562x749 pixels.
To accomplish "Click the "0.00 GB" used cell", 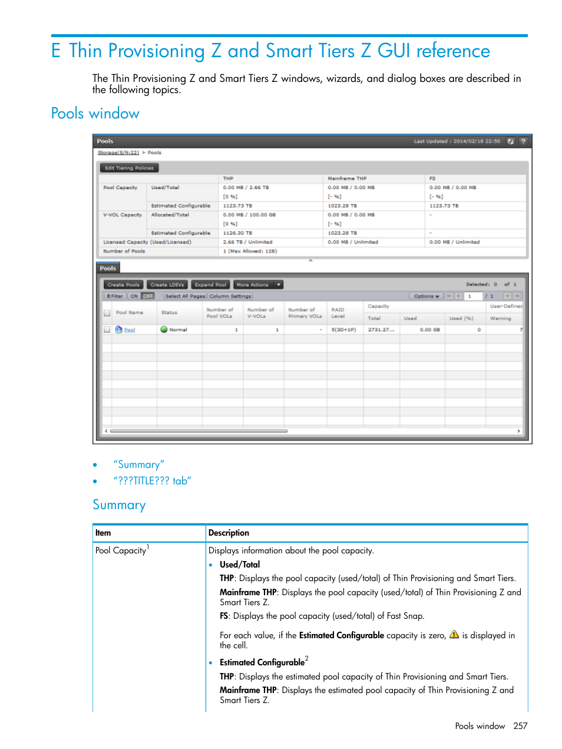I will pyautogui.click(x=430, y=330).
